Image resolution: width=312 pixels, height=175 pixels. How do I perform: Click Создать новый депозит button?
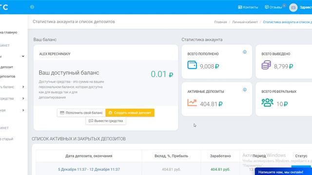tap(130, 113)
